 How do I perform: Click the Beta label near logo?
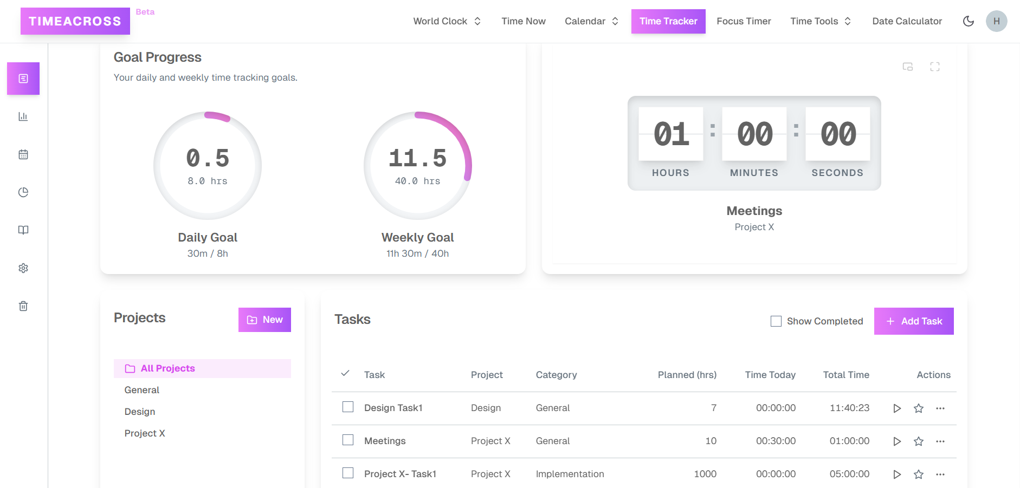pos(145,12)
